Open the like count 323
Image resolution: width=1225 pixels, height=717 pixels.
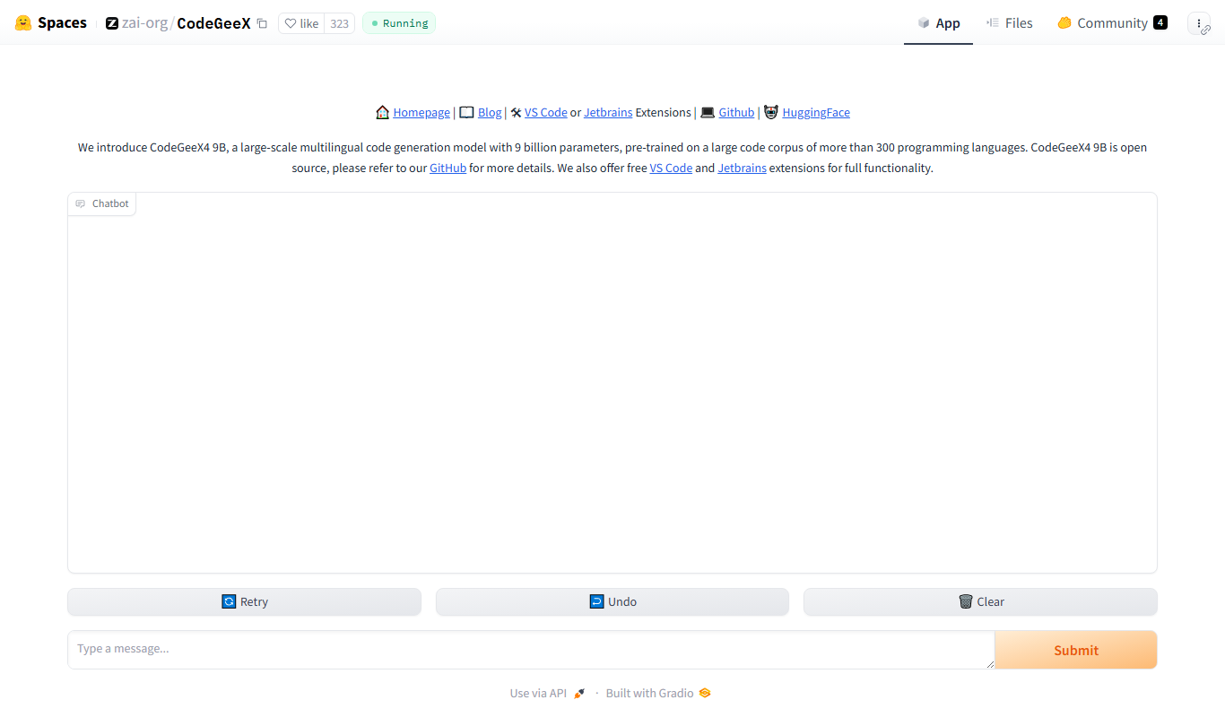coord(339,23)
